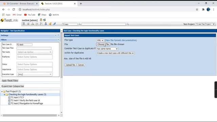
Task: Open the Desktop home toolbar icon
Action: coord(24,24)
